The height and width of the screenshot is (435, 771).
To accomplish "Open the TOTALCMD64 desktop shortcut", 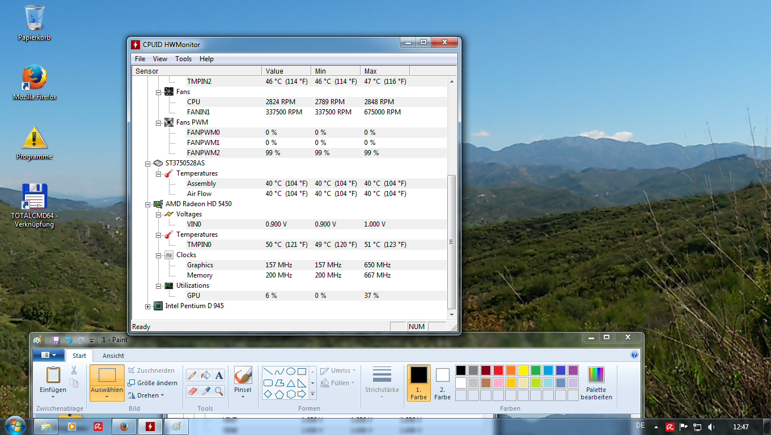I will 34,205.
